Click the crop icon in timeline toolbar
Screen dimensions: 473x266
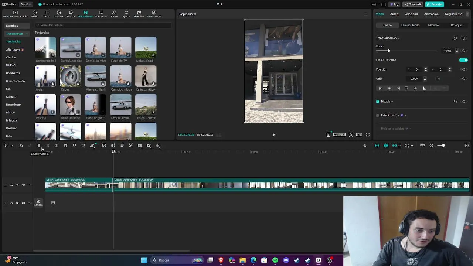[x=83, y=146]
